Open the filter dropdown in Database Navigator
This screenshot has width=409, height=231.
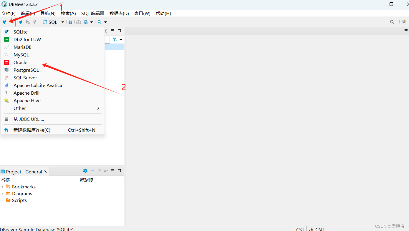120,39
